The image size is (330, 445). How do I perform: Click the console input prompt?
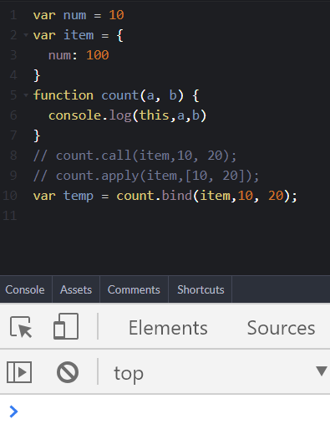(170, 412)
